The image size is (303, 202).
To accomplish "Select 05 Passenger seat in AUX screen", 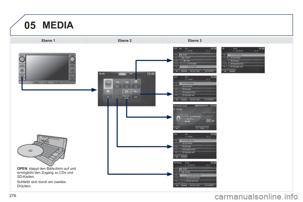I will pyautogui.click(x=198, y=95).
